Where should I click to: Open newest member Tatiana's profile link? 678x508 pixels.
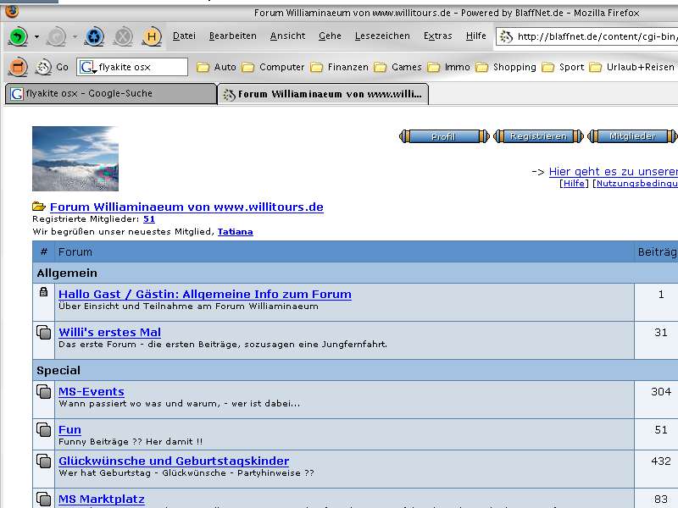point(236,231)
